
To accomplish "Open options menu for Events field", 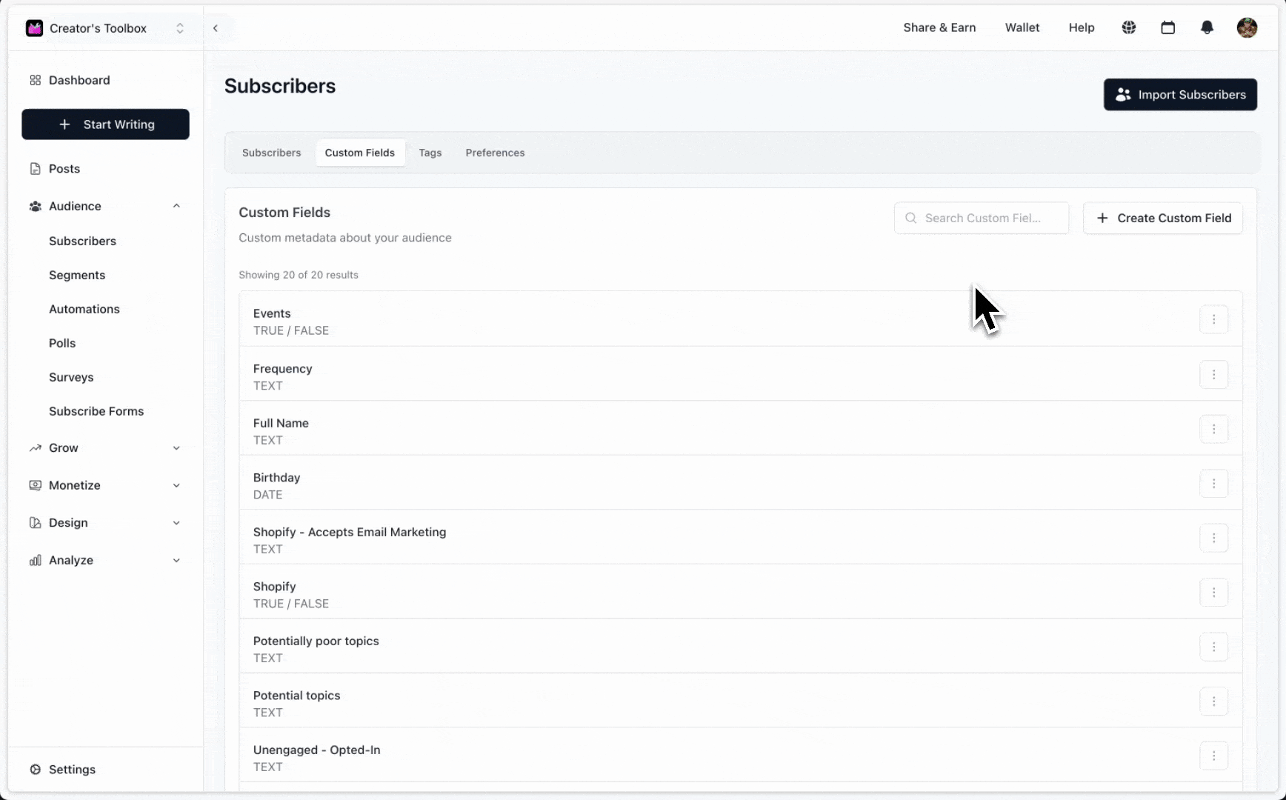I will tap(1213, 319).
